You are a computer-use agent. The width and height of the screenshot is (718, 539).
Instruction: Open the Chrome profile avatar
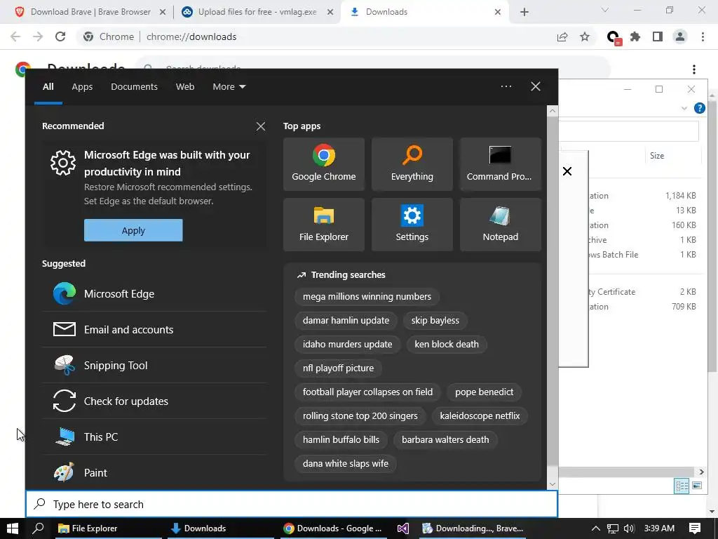[x=680, y=36]
